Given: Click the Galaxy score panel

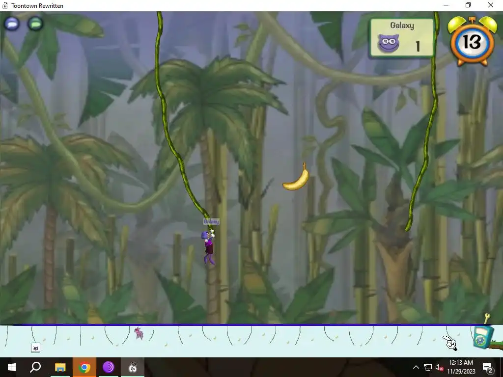Looking at the screenshot, I should [x=402, y=38].
